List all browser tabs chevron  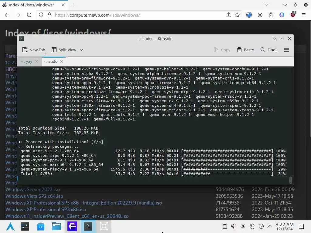(x=266, y=5)
